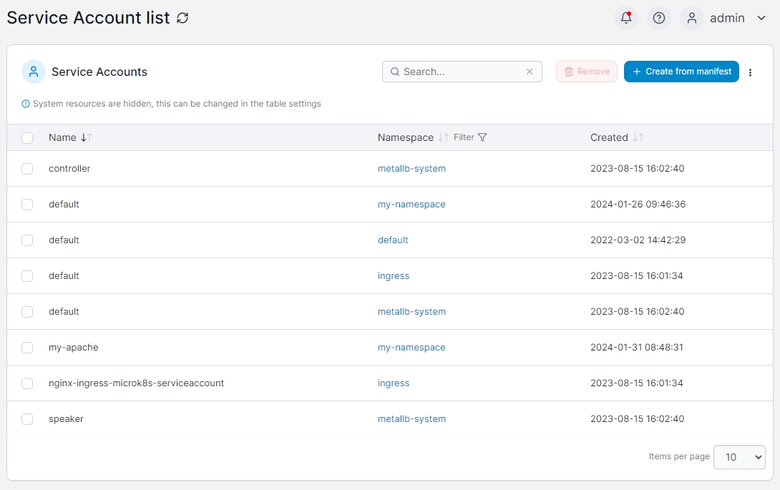Click the refresh icon beside Service Account list
The width and height of the screenshot is (780, 490).
click(182, 18)
